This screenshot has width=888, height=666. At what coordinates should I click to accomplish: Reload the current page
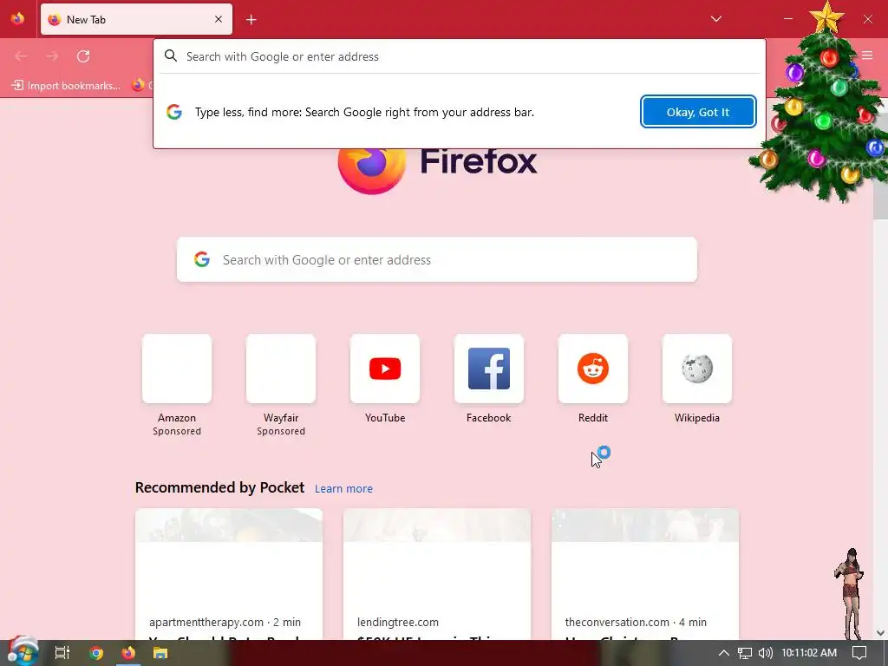point(83,56)
